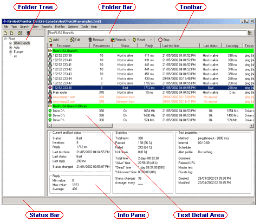
Task: Click the second new folder icon above the folder tree
Action: [12, 33]
